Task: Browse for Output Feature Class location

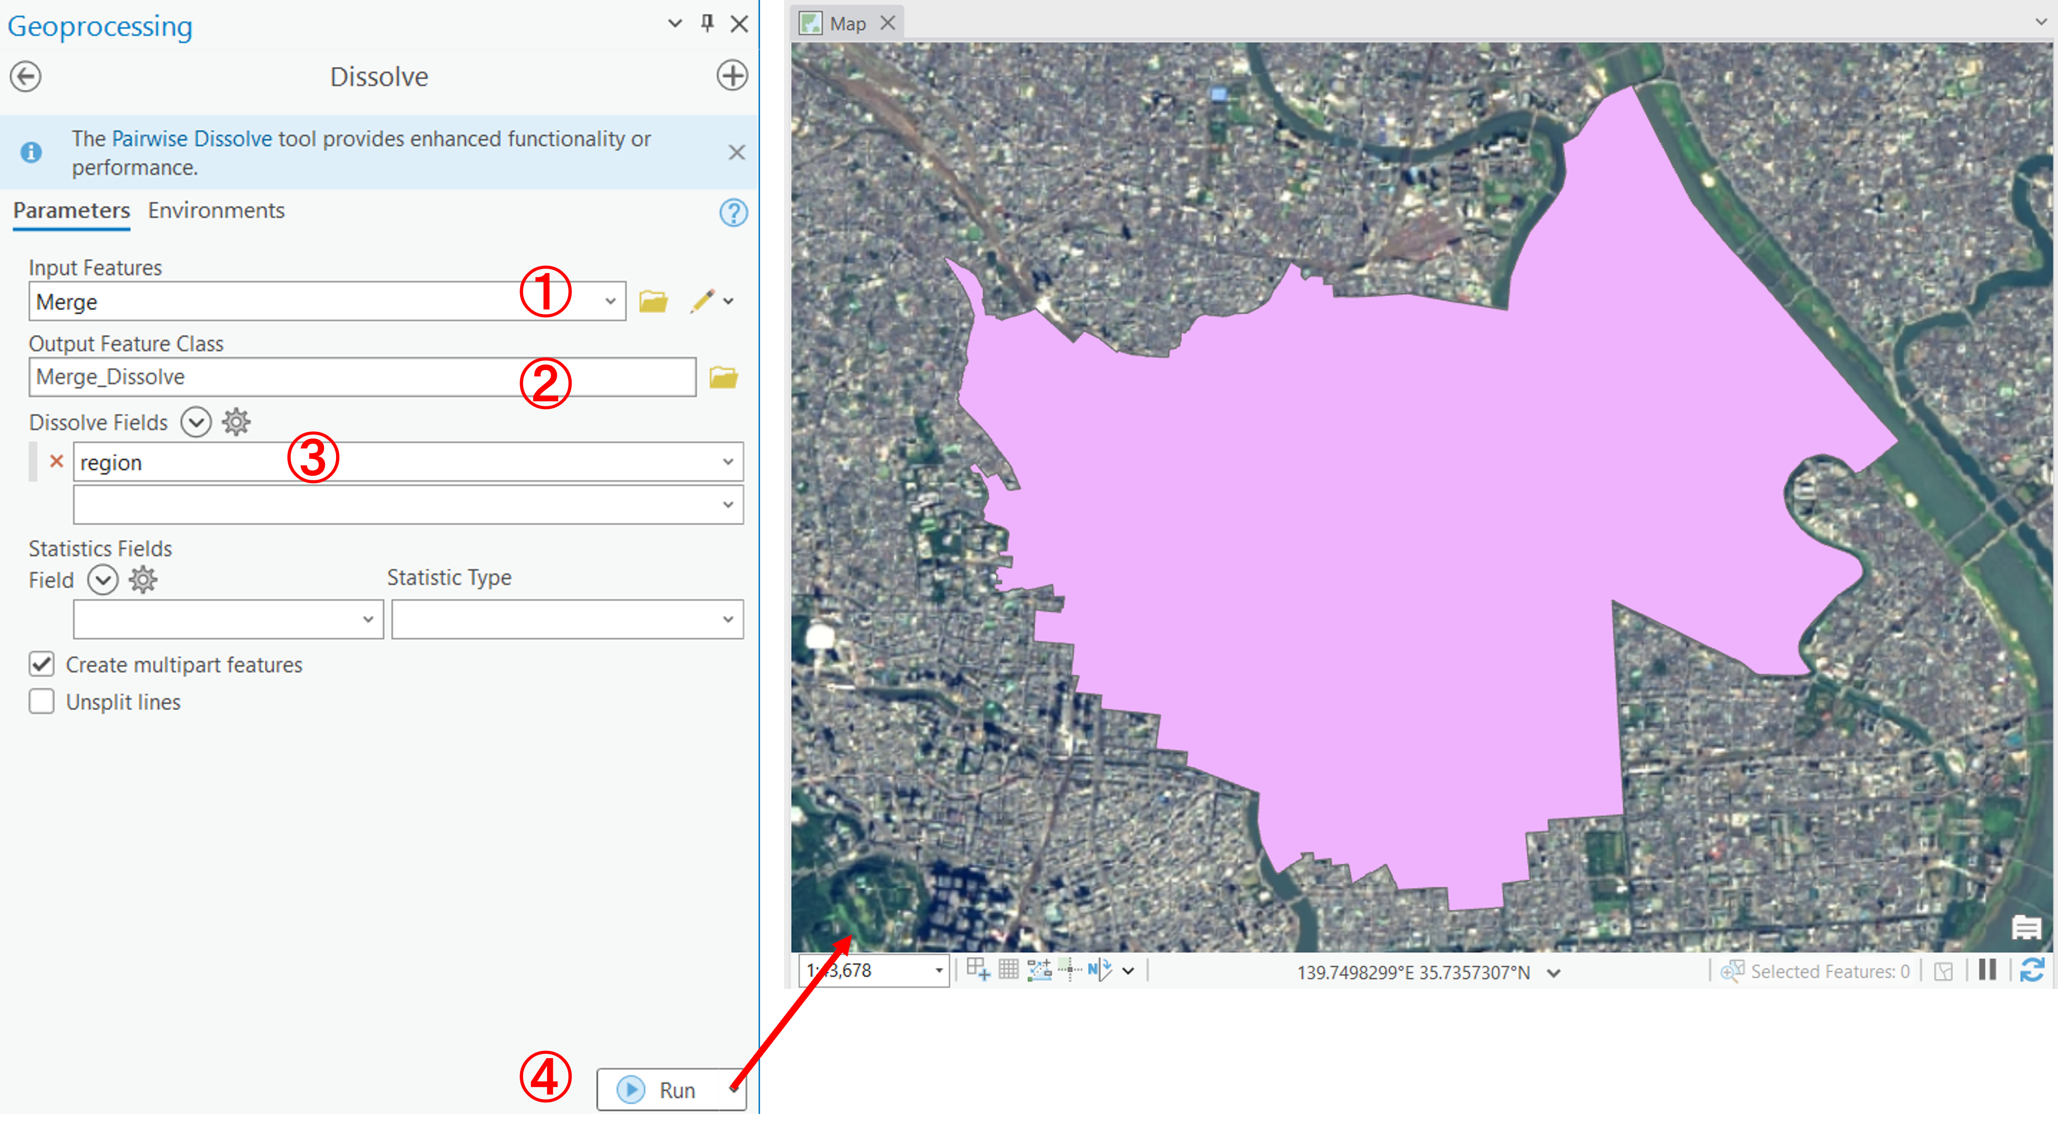Action: click(724, 377)
